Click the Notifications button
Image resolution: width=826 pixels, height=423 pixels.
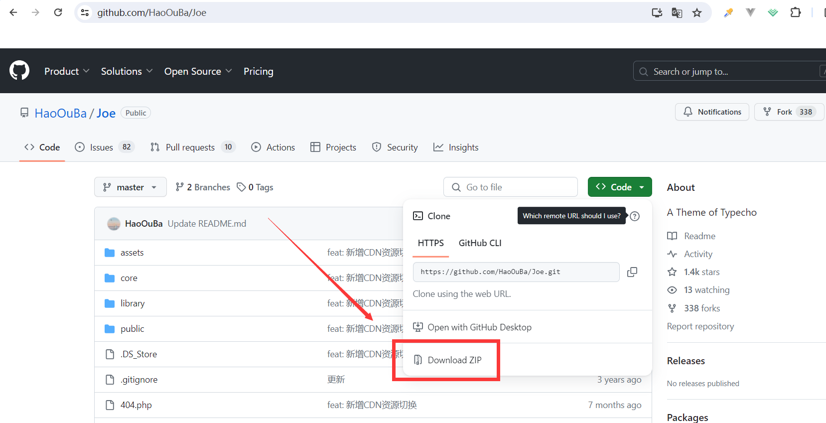pyautogui.click(x=712, y=112)
